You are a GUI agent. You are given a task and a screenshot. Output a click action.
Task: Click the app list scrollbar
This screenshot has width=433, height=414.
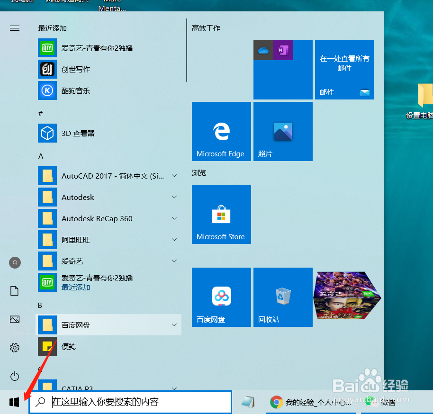[x=187, y=50]
